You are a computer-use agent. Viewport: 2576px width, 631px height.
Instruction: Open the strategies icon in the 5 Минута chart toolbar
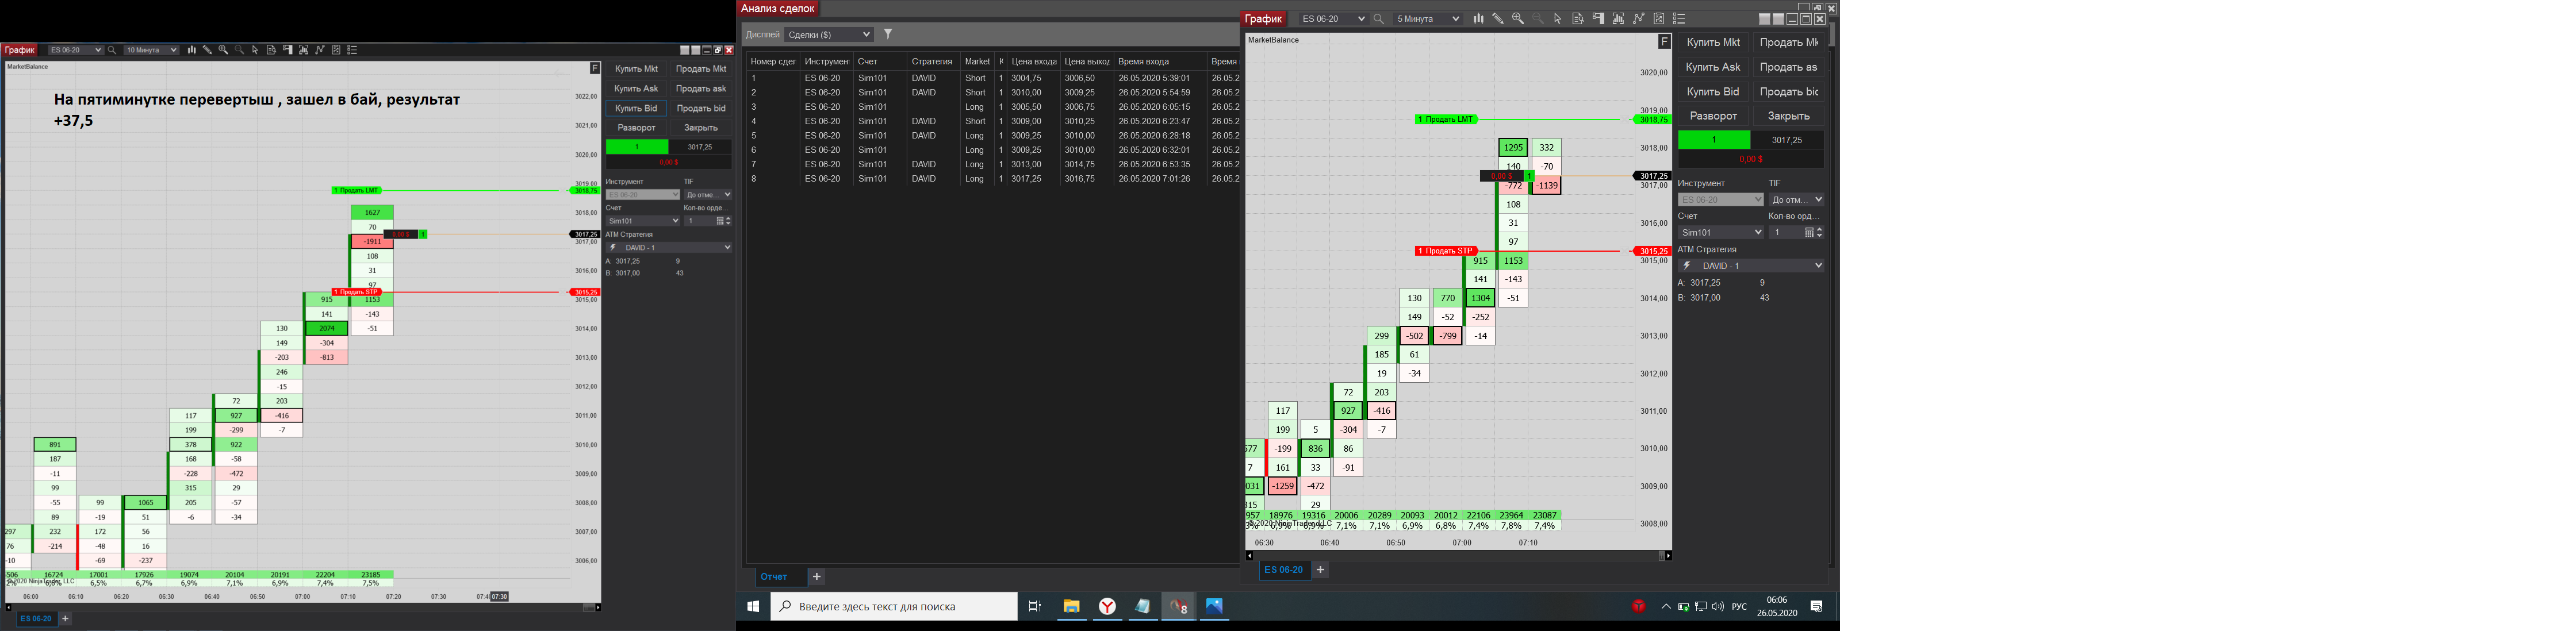tap(1658, 19)
